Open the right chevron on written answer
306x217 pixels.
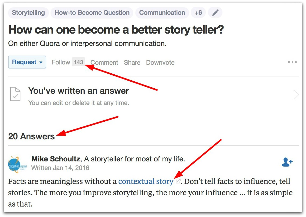296,95
